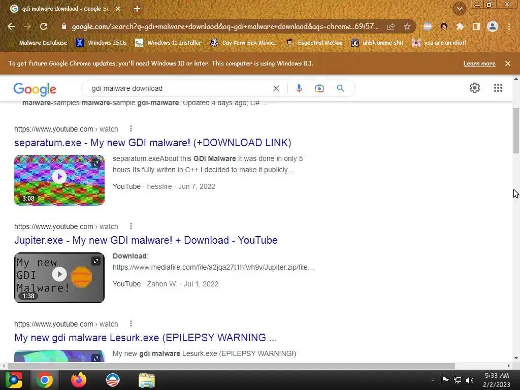Open the Start button on taskbar
Screen dimensions: 520x390
(x=14, y=380)
